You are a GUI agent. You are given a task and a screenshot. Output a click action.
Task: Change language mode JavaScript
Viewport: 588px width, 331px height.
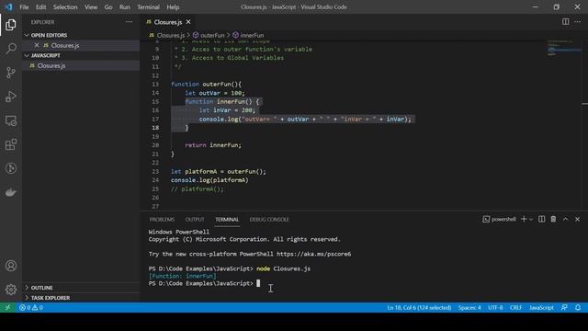tap(541, 307)
